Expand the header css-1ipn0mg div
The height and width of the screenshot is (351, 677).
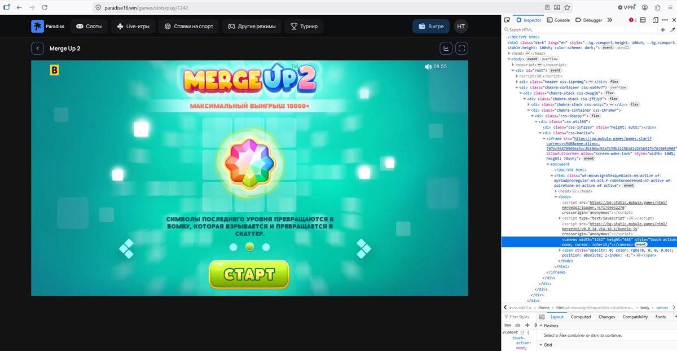point(517,82)
